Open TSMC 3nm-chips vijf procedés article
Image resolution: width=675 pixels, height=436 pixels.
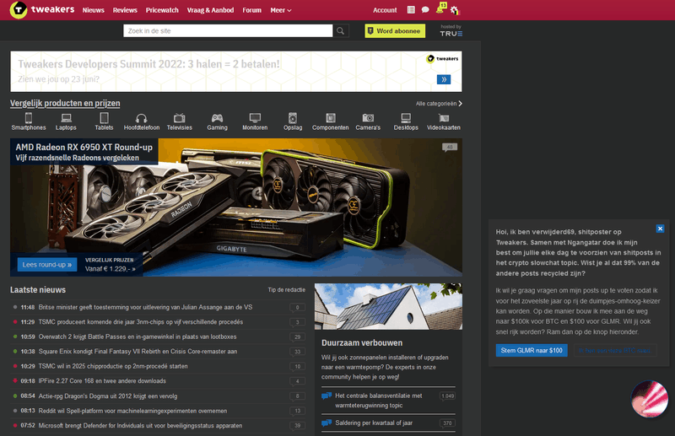click(141, 322)
